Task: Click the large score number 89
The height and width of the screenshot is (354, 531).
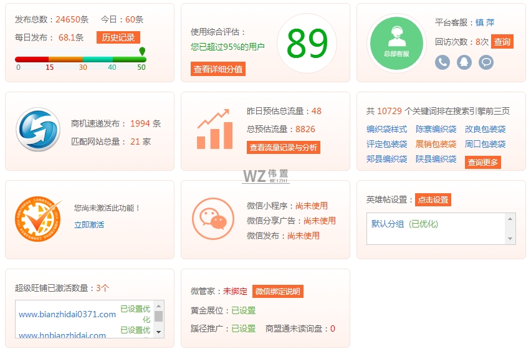Action: tap(307, 44)
